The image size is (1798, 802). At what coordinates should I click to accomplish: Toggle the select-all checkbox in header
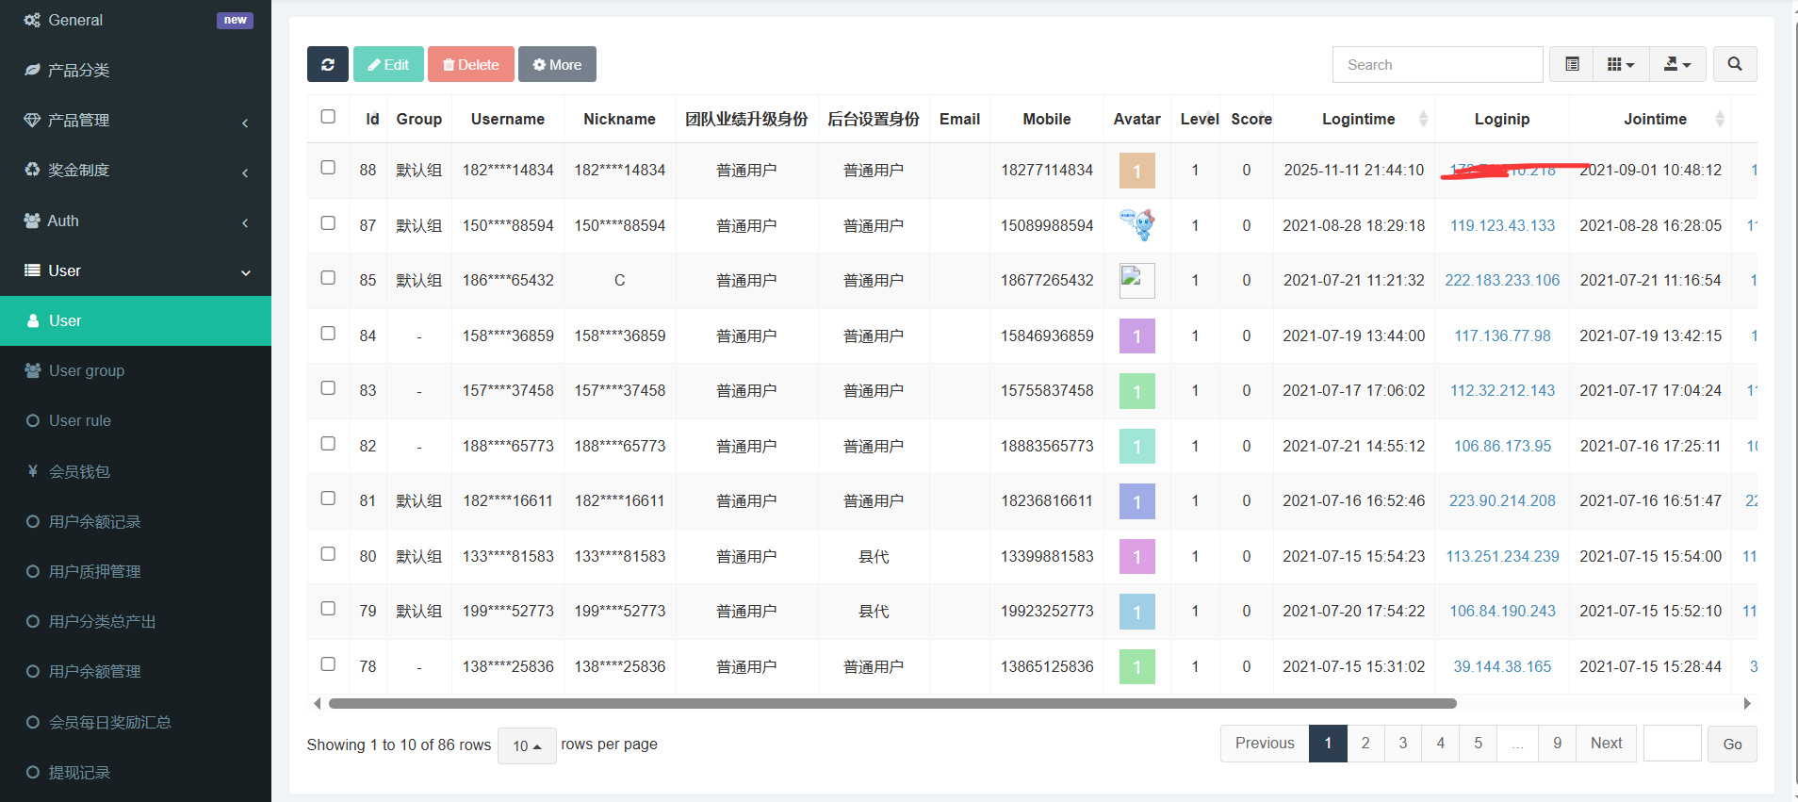click(x=328, y=117)
